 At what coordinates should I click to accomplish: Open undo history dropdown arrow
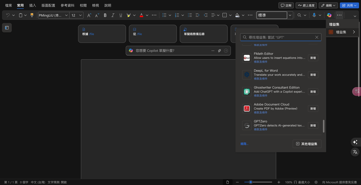[14, 15]
